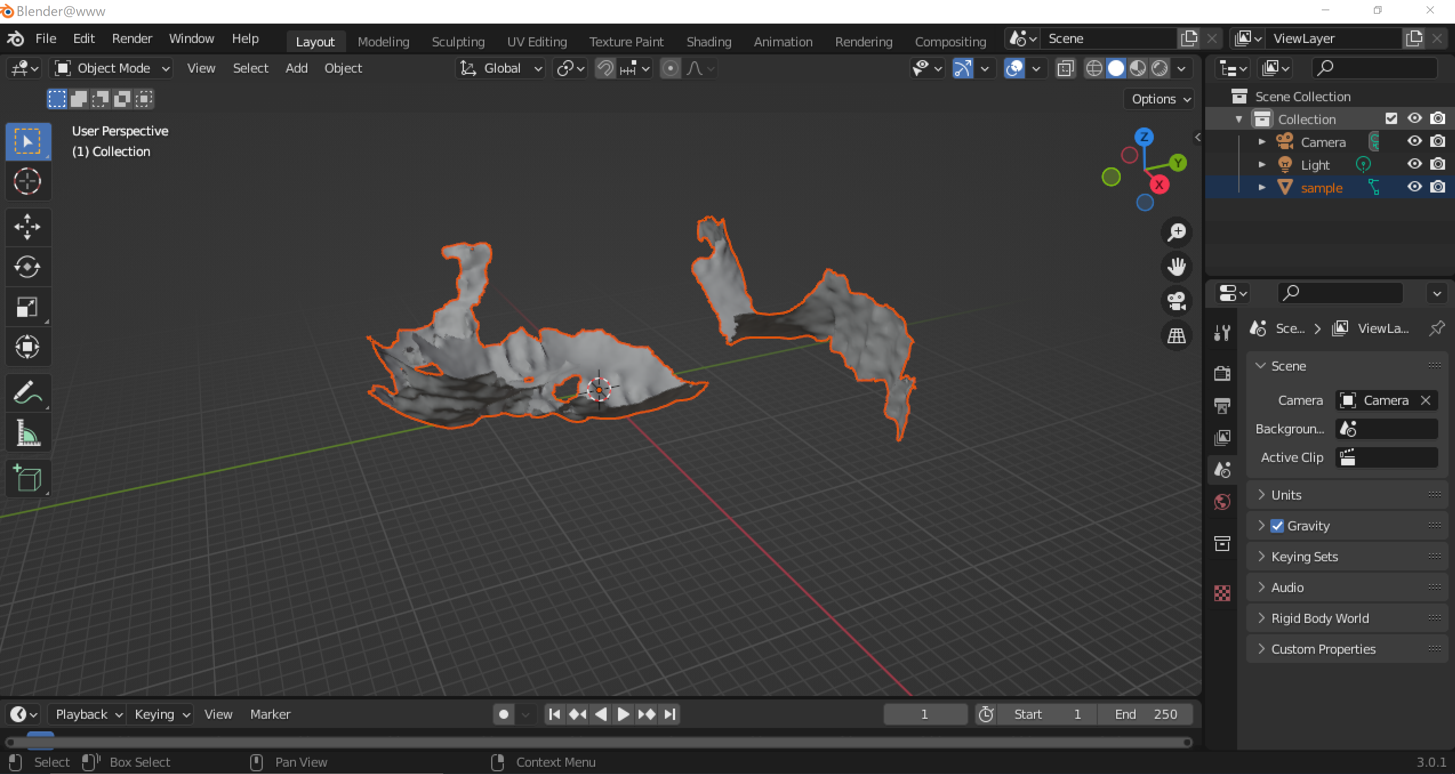Click the 3D Cursor tool
This screenshot has height=774, width=1455.
pyautogui.click(x=27, y=182)
